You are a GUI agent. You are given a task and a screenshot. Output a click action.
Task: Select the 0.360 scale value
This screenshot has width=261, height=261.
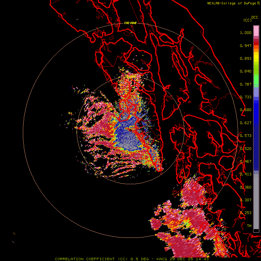[x=246, y=187]
